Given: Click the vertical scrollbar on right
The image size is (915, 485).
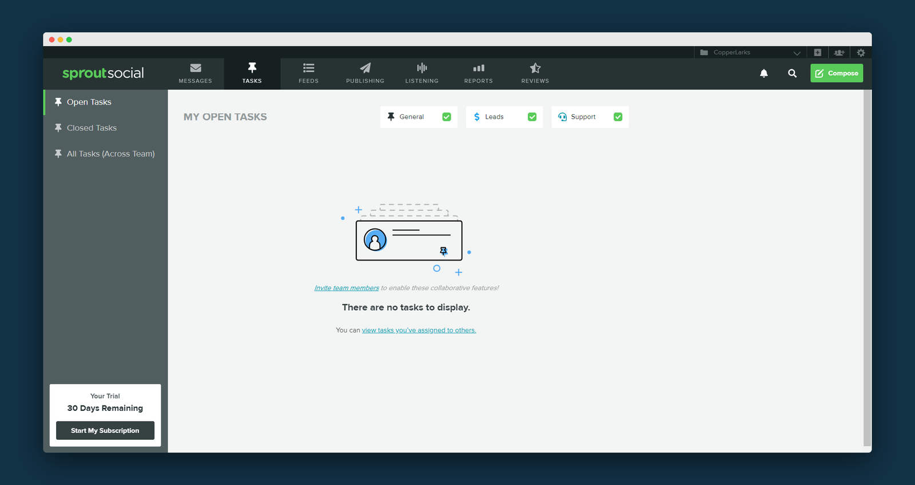Looking at the screenshot, I should pyautogui.click(x=867, y=267).
